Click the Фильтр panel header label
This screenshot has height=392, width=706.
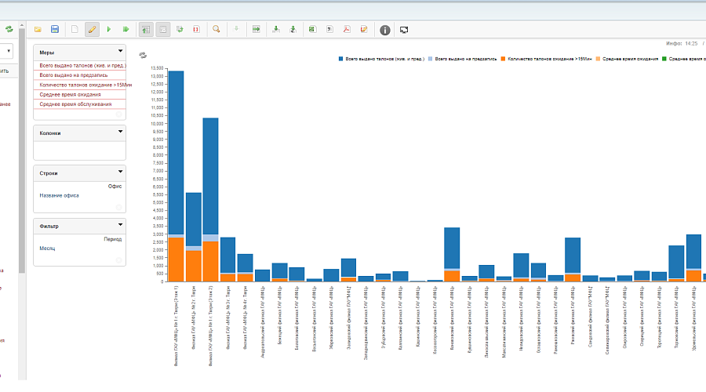pos(49,227)
